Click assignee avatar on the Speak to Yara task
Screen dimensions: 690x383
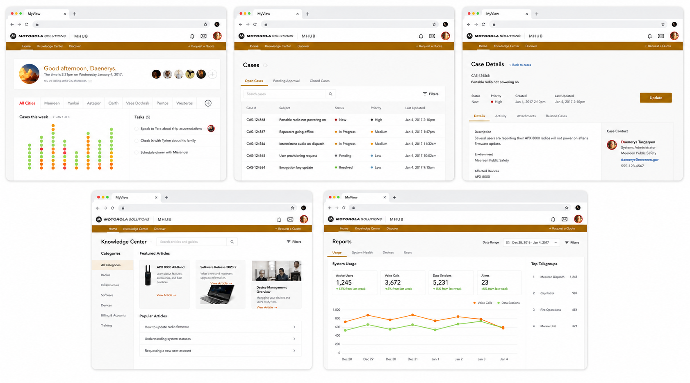coord(211,129)
